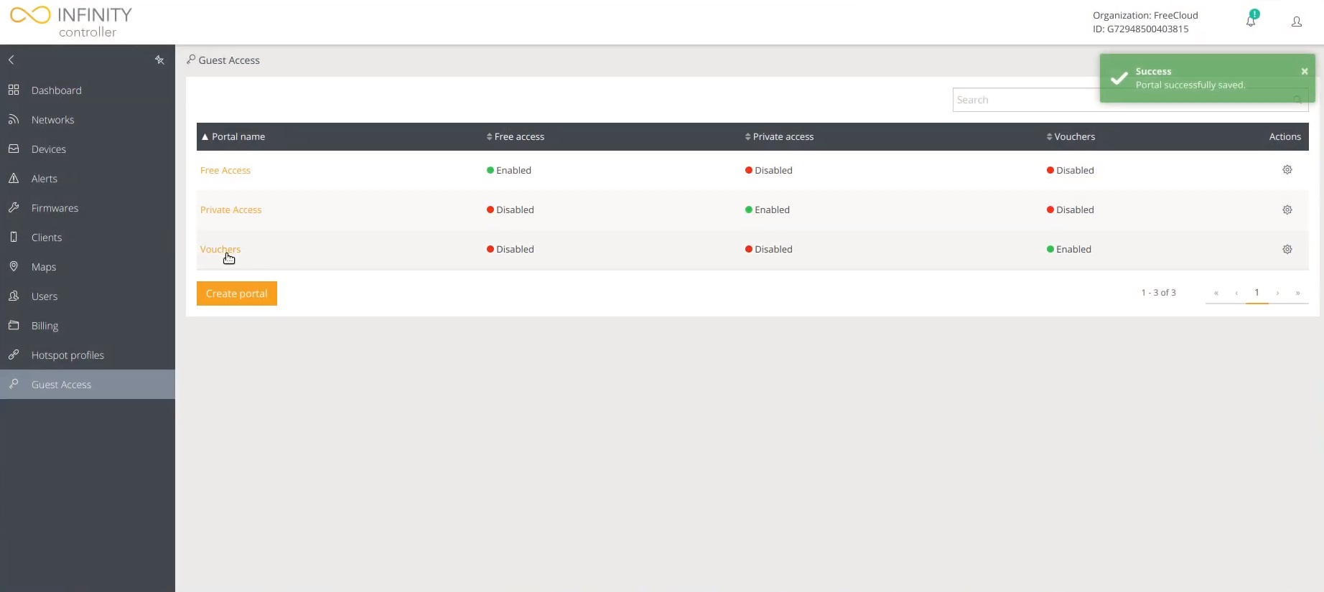Open settings gear for Free Access portal
1324x592 pixels.
pyautogui.click(x=1287, y=170)
